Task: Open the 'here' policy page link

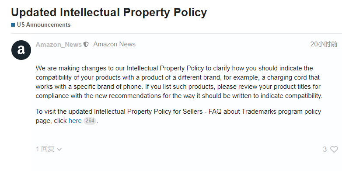Action: click(75, 121)
